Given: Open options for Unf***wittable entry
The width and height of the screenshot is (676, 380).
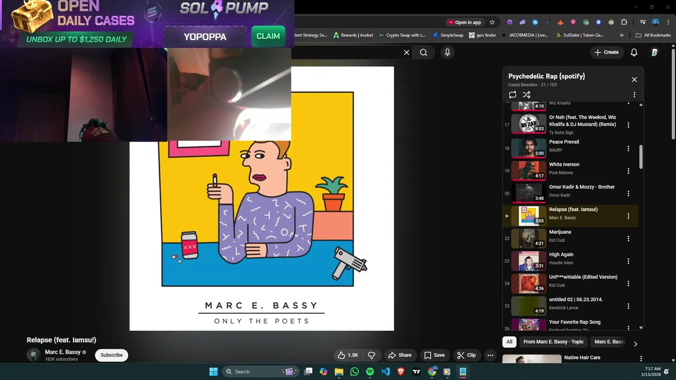Looking at the screenshot, I should (628, 283).
